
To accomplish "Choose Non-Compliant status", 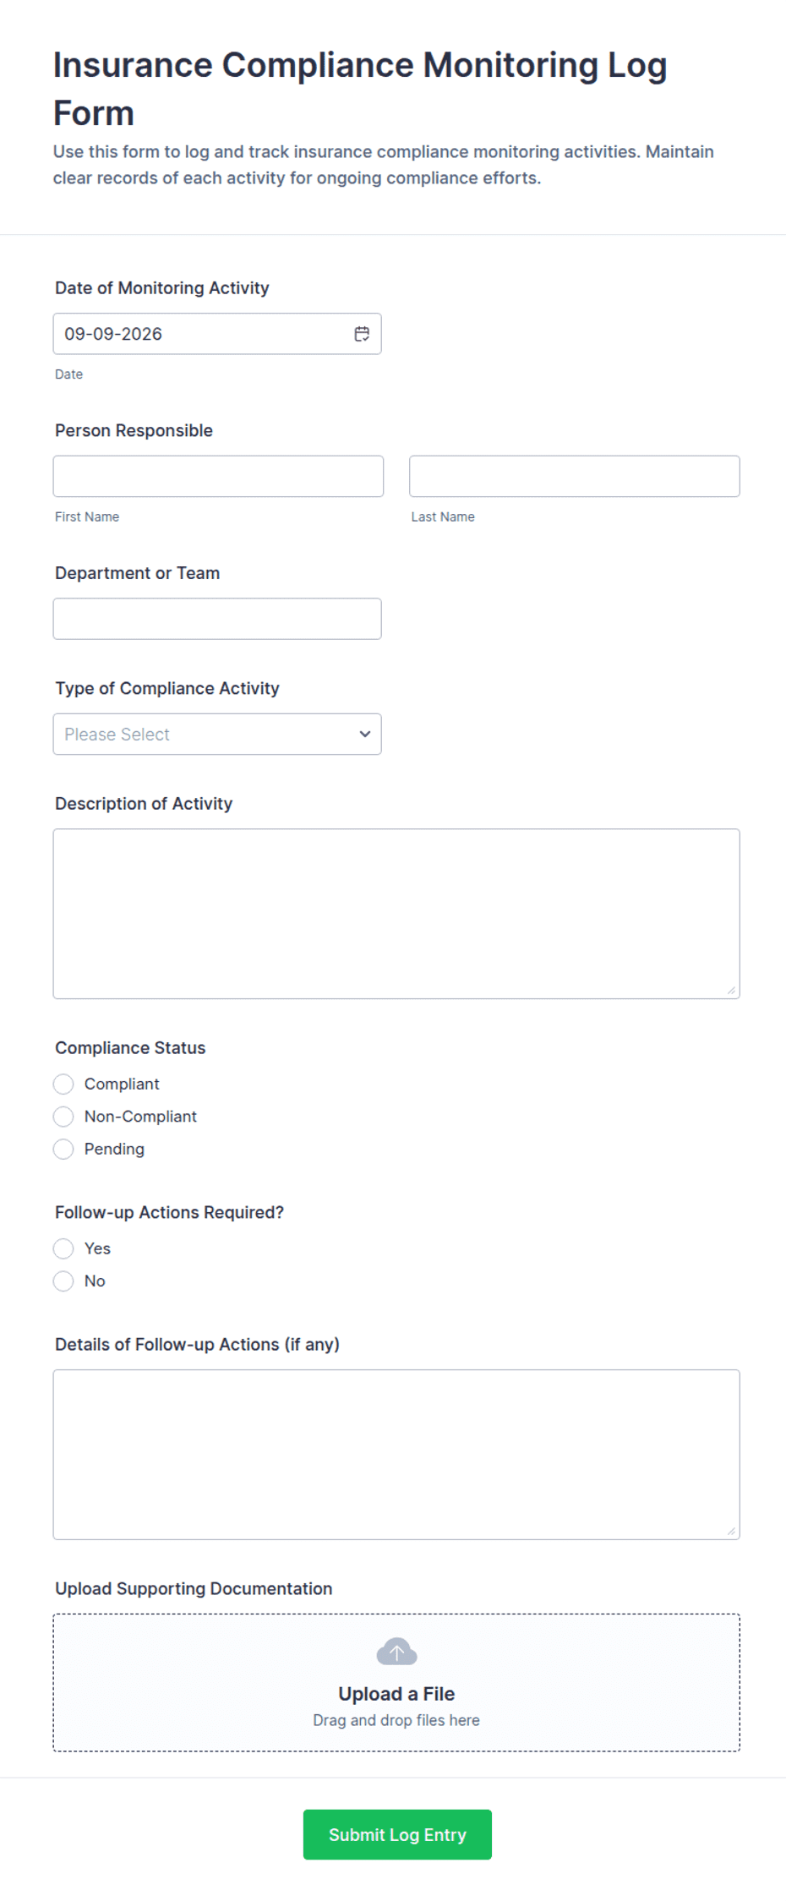I will pos(63,1117).
